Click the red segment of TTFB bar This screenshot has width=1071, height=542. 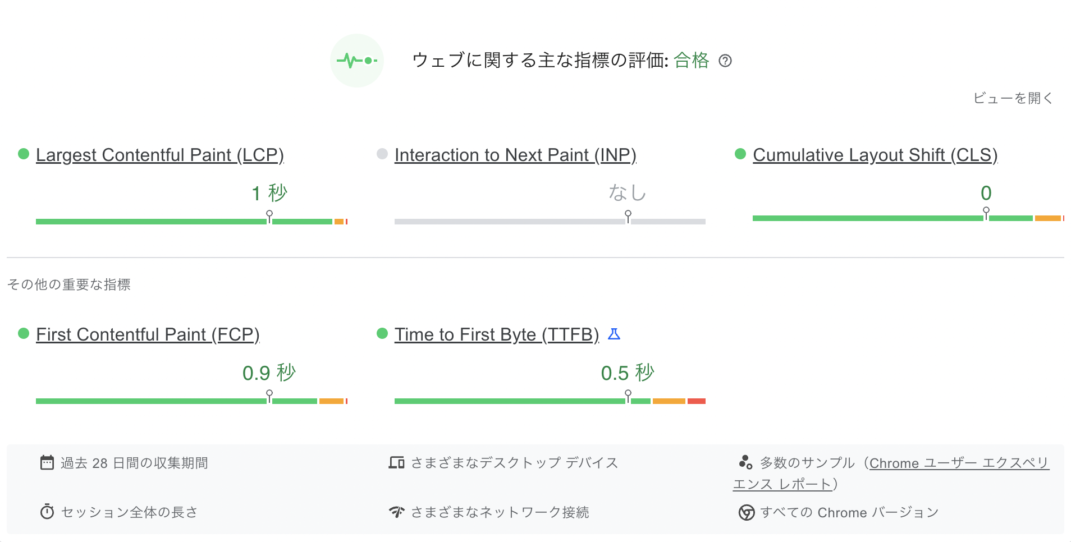pyautogui.click(x=697, y=401)
